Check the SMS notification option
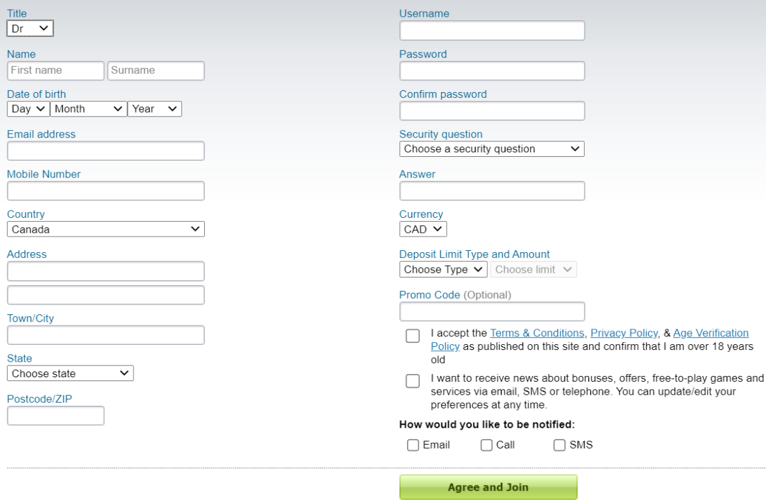This screenshot has height=503, width=766. pyautogui.click(x=559, y=445)
